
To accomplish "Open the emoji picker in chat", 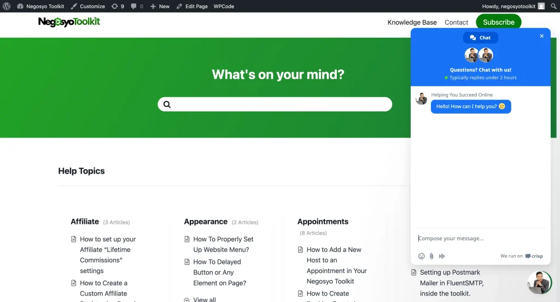I will point(421,256).
